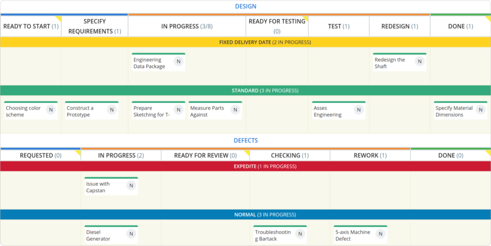Screen dimensions: 491x246
Task: Click the avatar on Construct a Prototype card
Action: click(112, 110)
